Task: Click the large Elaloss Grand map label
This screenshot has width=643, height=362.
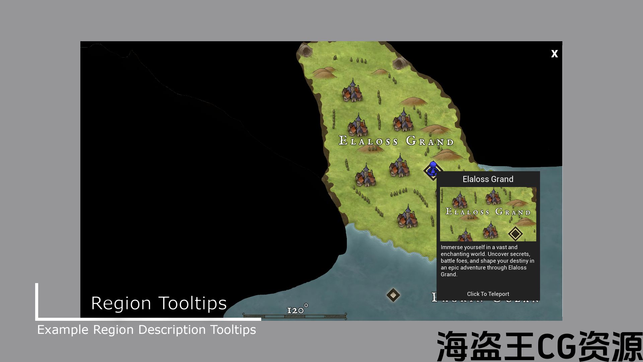Action: [396, 141]
